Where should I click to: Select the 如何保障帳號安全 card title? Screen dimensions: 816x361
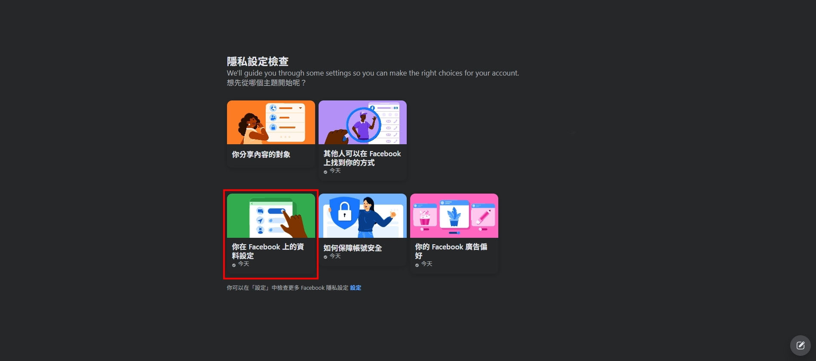pos(353,248)
